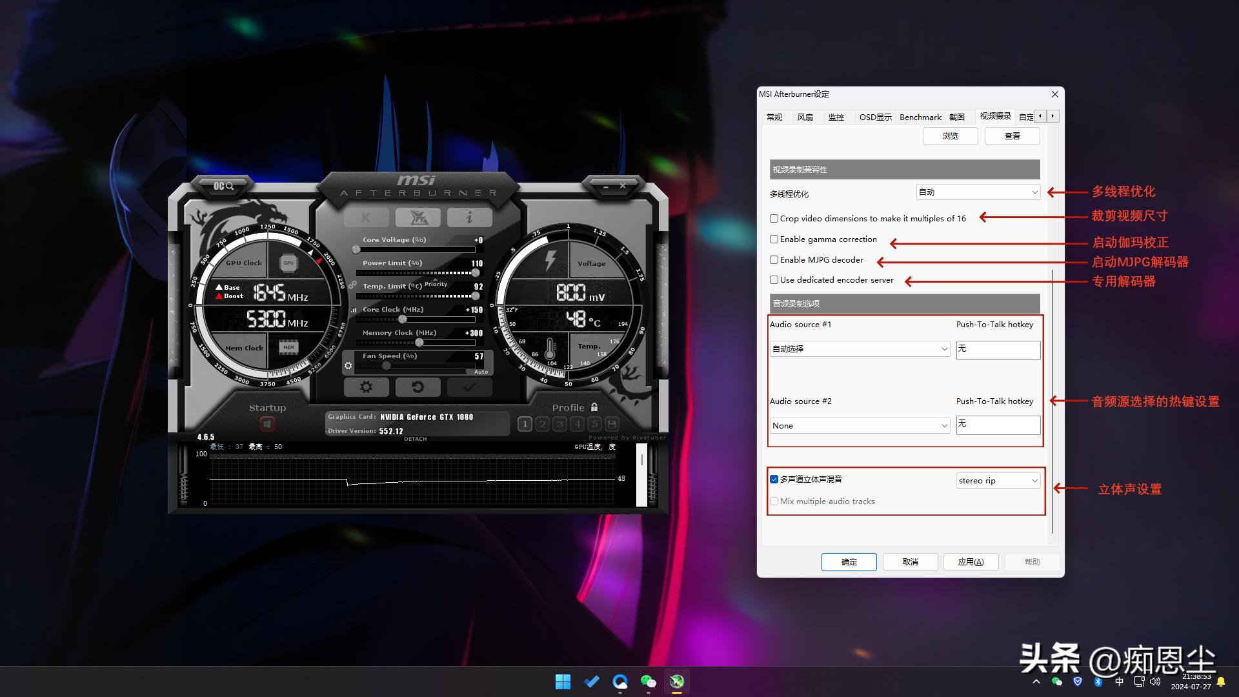Toggle the Profile lock icon
1239x697 pixels.
coord(594,407)
